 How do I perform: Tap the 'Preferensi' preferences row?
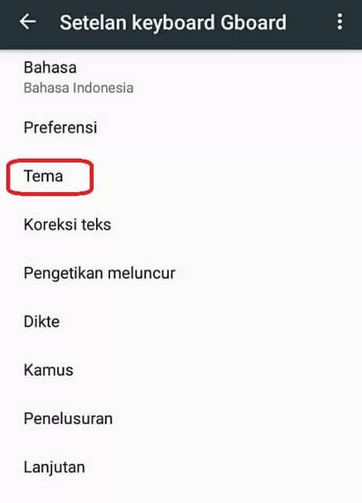pos(181,127)
